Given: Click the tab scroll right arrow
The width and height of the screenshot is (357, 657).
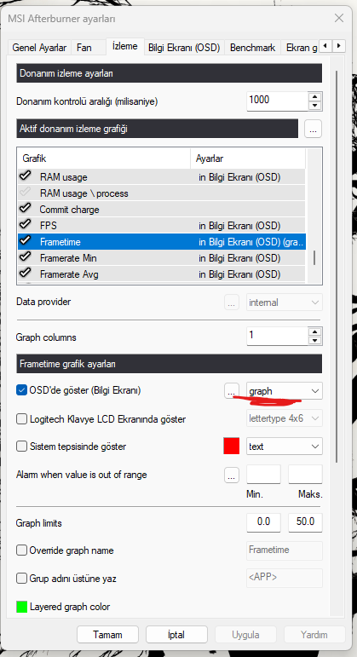Looking at the screenshot, I should (339, 46).
